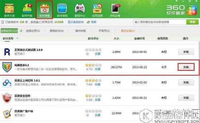Viewport: 200px width, 123px height.
Task: Click 投票 vote link for 百度云上传控件
Action: 98,84
